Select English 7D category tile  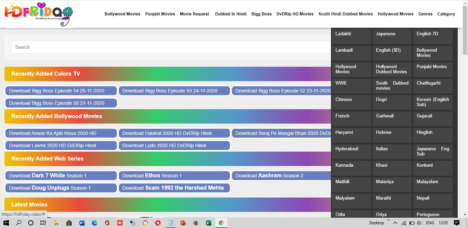click(x=433, y=37)
